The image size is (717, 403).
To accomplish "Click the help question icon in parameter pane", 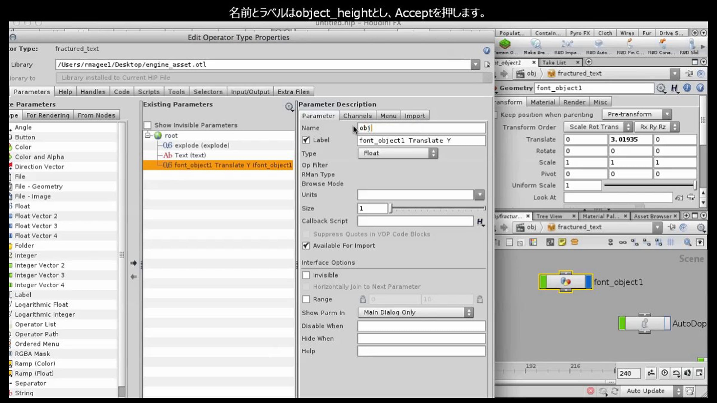I will pos(700,88).
